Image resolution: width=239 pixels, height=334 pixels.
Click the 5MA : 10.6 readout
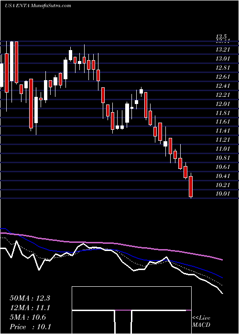coord(28,317)
